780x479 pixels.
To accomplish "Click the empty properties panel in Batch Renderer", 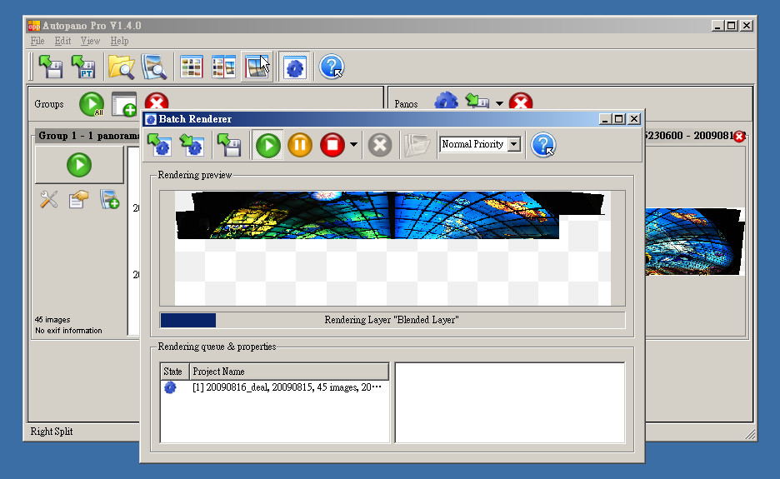I will pos(509,402).
